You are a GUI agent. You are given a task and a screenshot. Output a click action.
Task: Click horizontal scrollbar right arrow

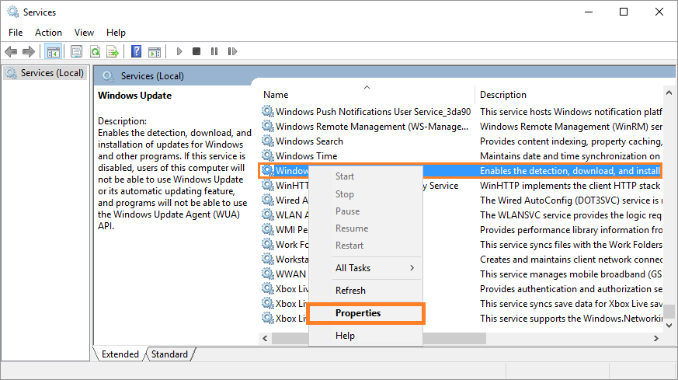pos(656,339)
